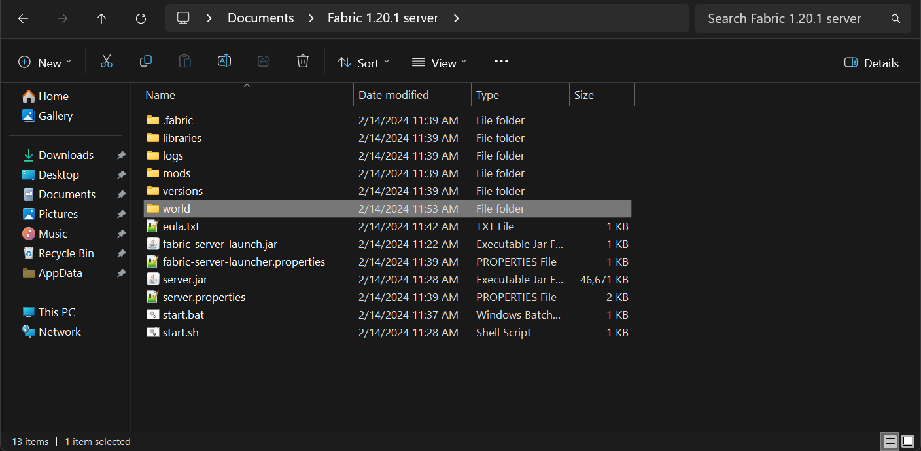Viewport: 921px width, 451px height.
Task: Click the 46,671 KB size cell
Action: [x=604, y=280]
